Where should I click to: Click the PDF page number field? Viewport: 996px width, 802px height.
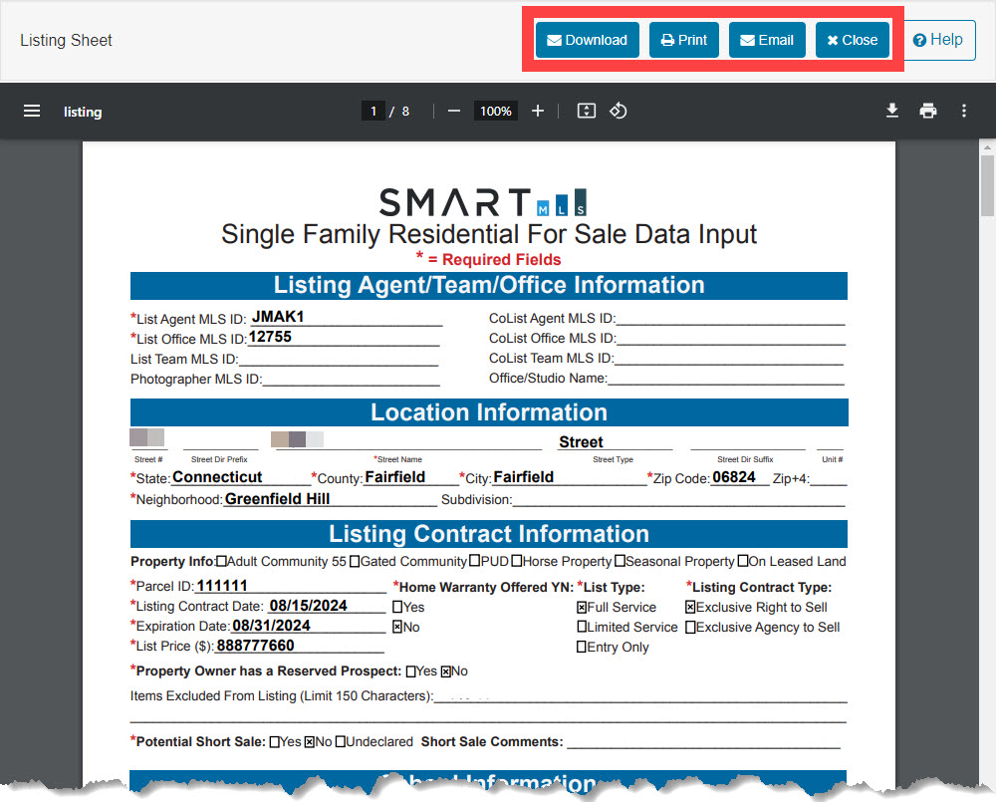point(373,112)
